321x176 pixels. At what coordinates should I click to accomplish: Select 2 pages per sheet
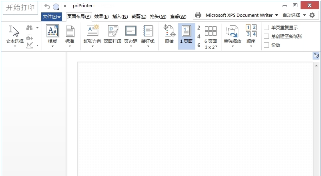(199, 28)
